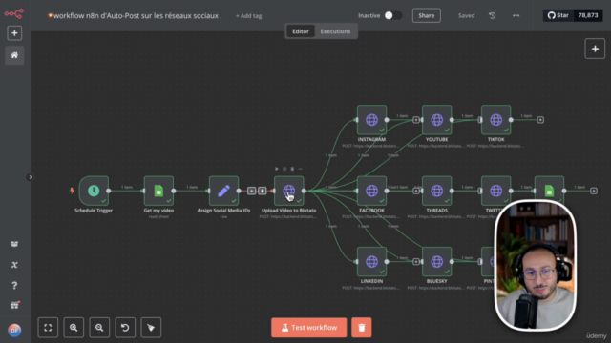
Task: Zoom to fit the canvas
Action: pos(48,328)
